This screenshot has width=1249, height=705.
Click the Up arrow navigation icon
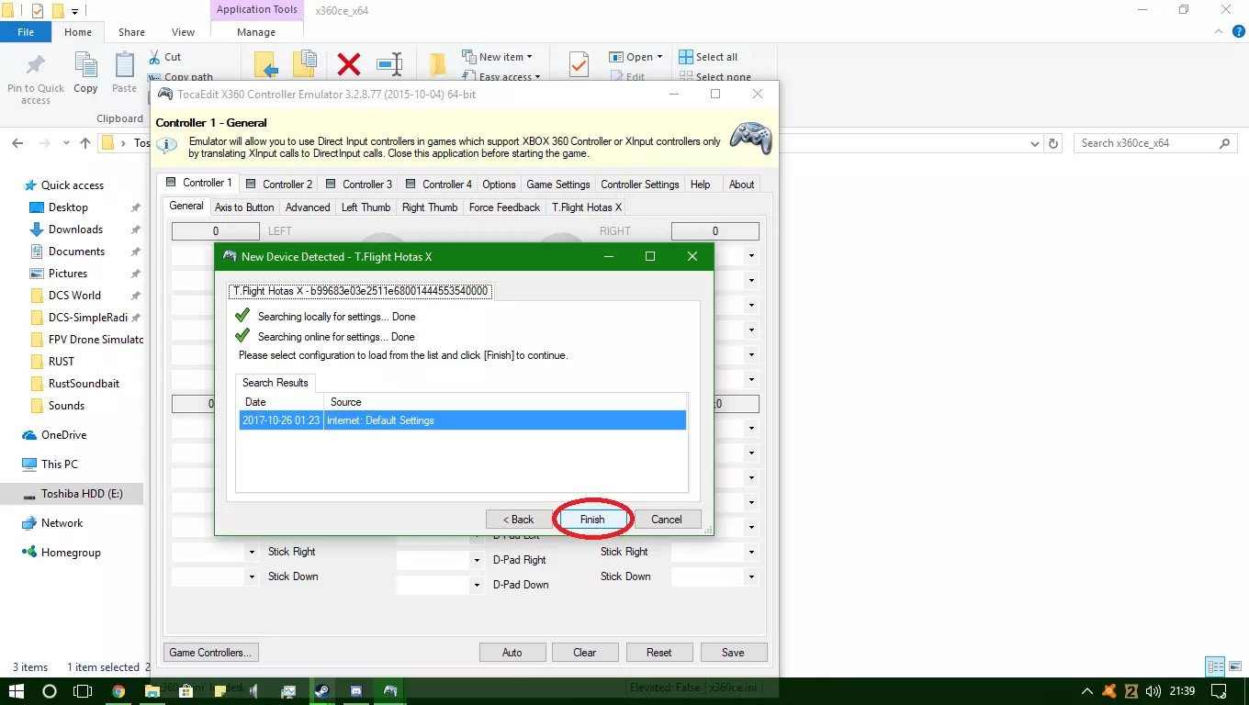(x=85, y=143)
